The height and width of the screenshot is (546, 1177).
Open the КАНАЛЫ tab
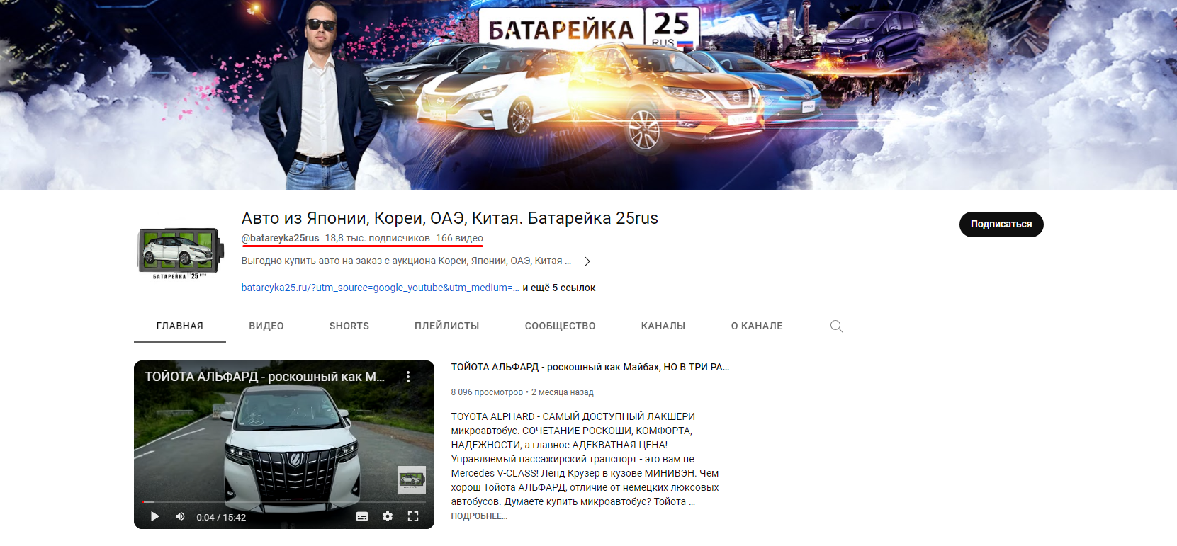tap(663, 326)
